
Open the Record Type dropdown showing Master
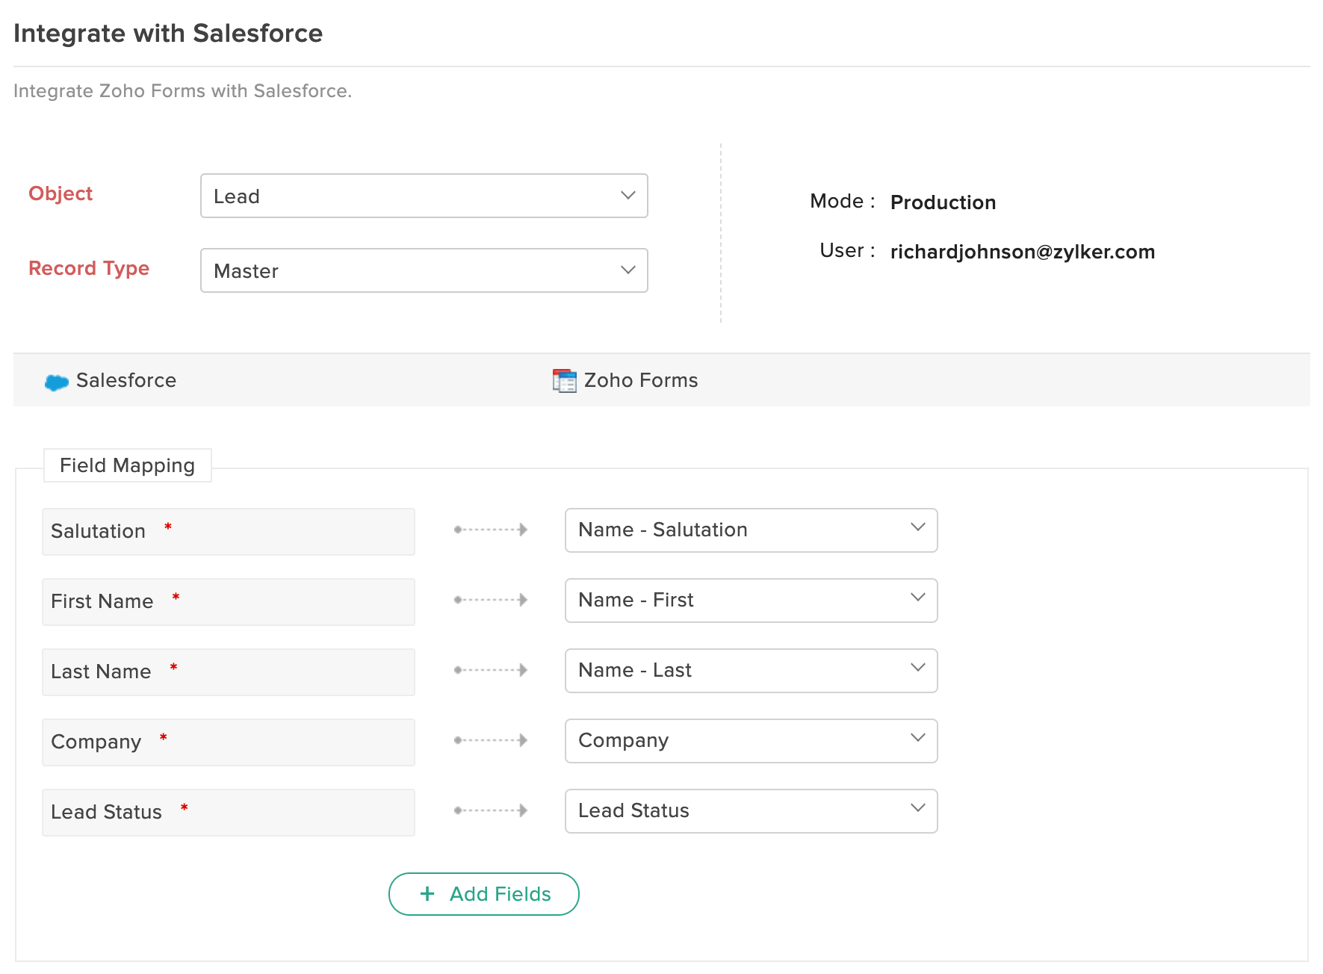coord(424,270)
